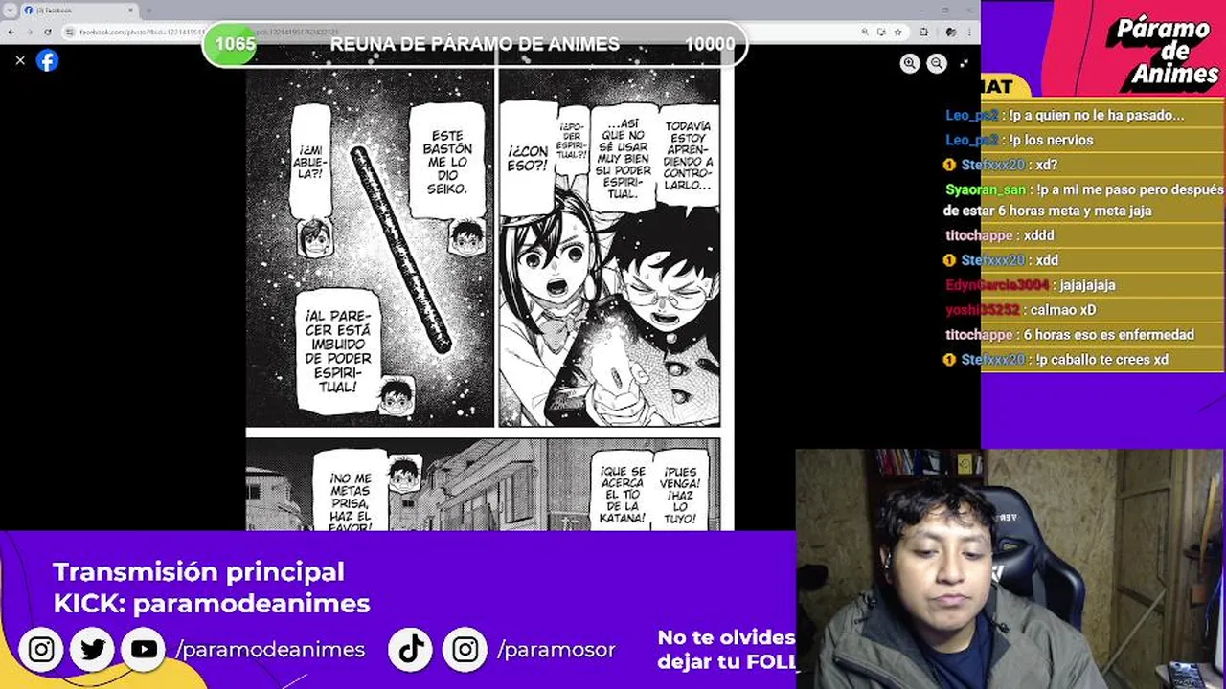Zoom out of the photo

(937, 63)
